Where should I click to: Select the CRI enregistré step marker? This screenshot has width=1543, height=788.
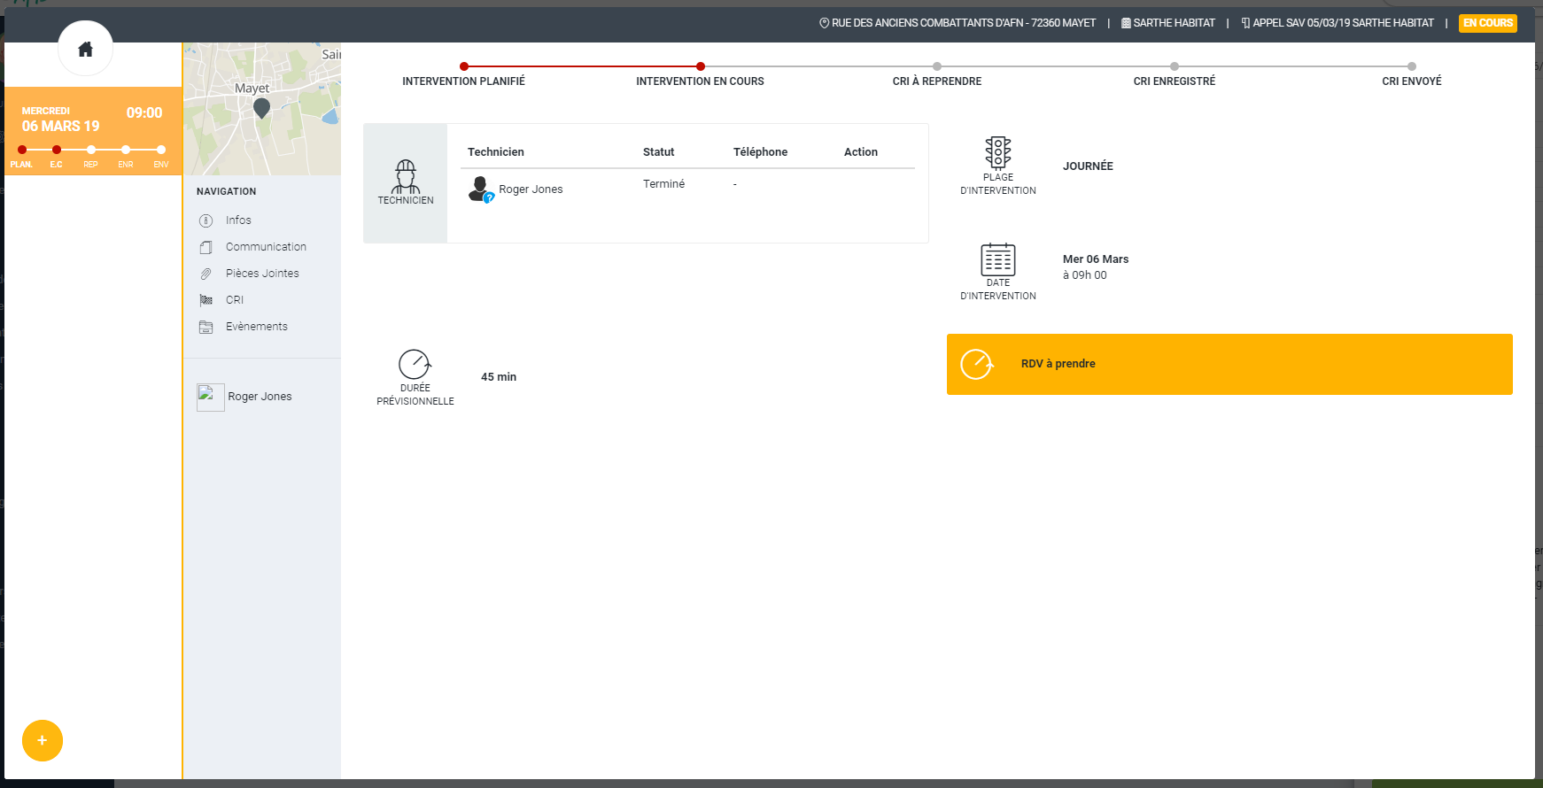tap(1175, 66)
